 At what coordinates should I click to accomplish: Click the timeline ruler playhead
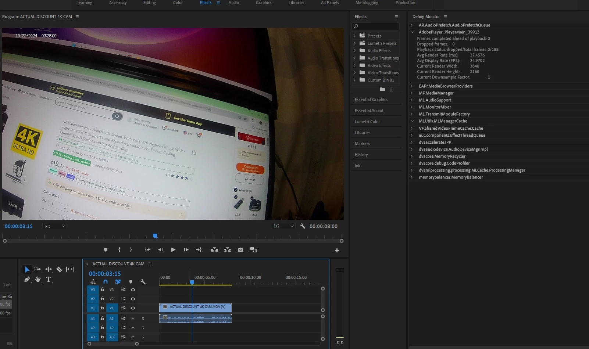click(192, 282)
